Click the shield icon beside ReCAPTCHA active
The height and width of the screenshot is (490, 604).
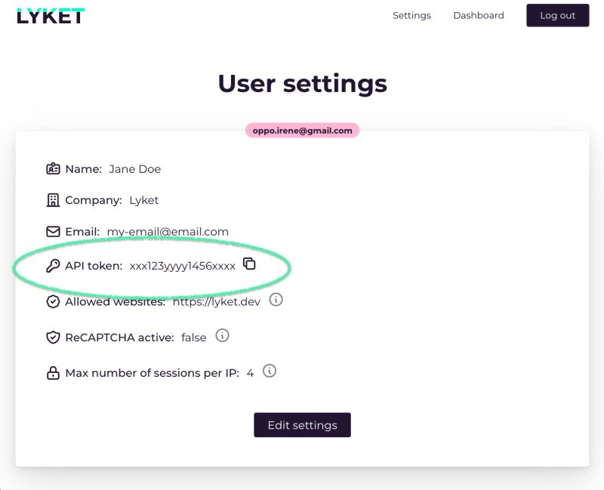53,337
